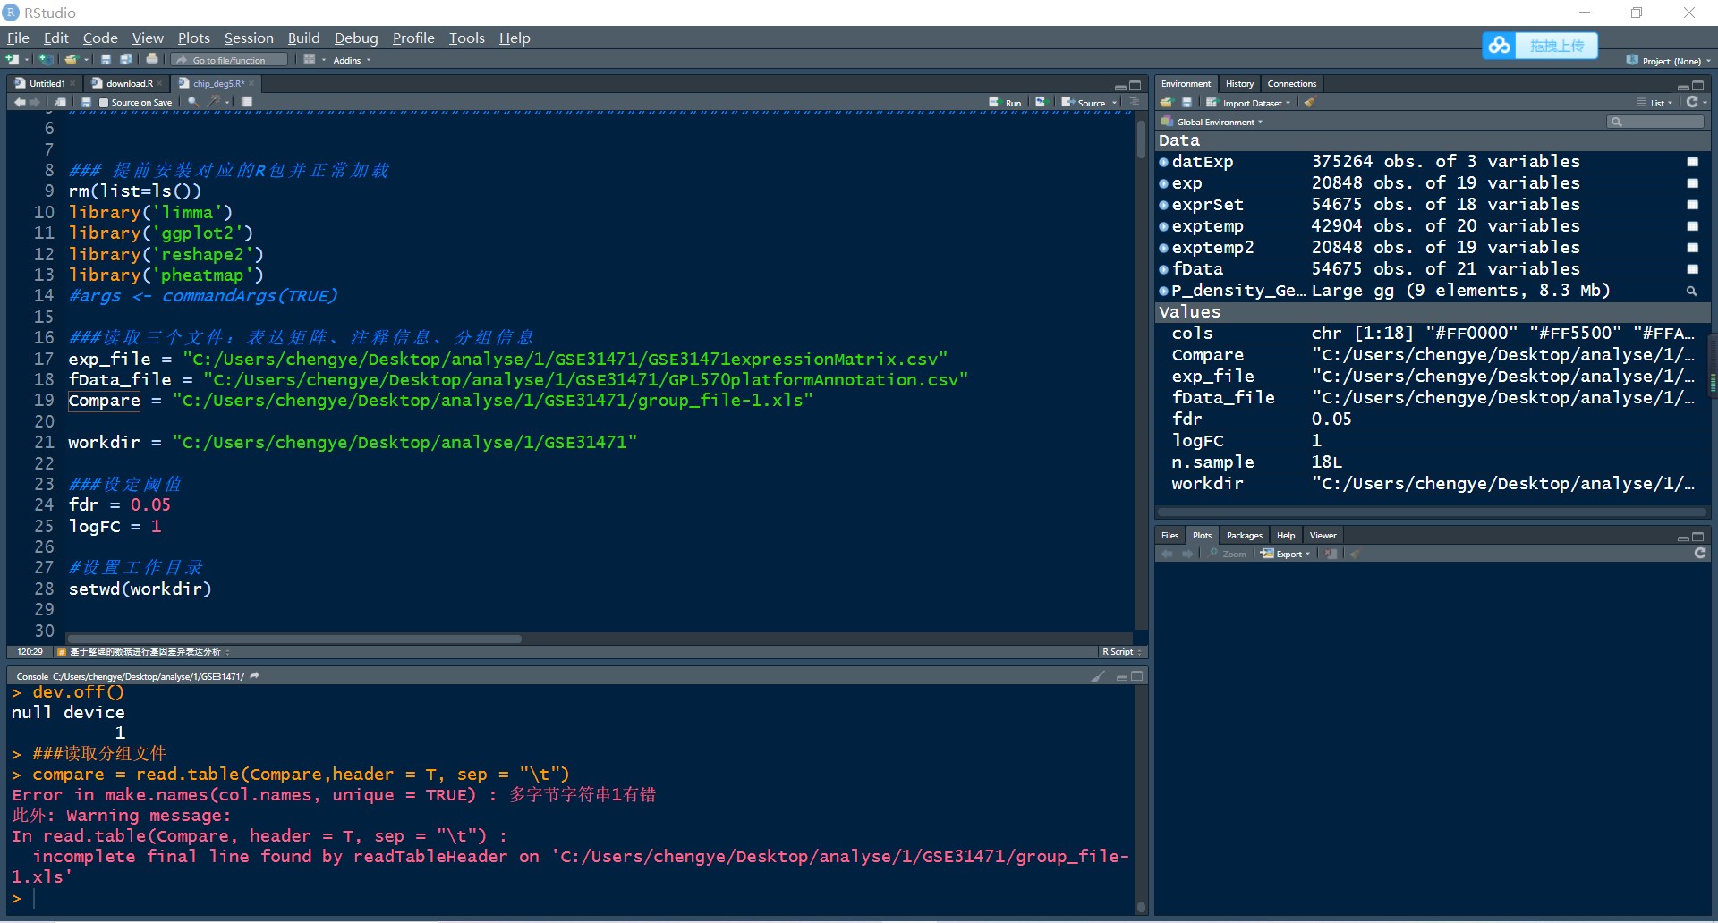This screenshot has width=1718, height=923.
Task: Click the workspace panes grid icon
Action: 310,60
